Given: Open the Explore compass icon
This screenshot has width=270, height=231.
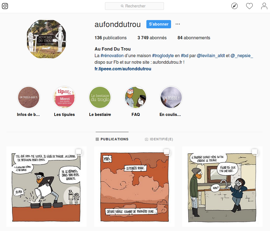Looking at the screenshot, I should 234,6.
